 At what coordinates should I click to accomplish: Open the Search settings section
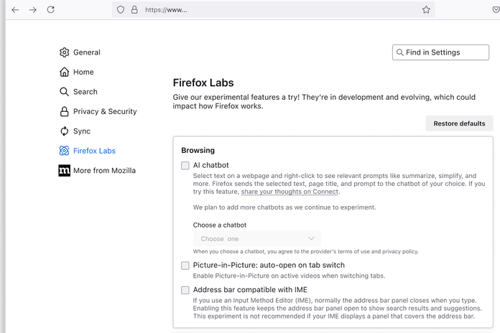click(x=85, y=92)
